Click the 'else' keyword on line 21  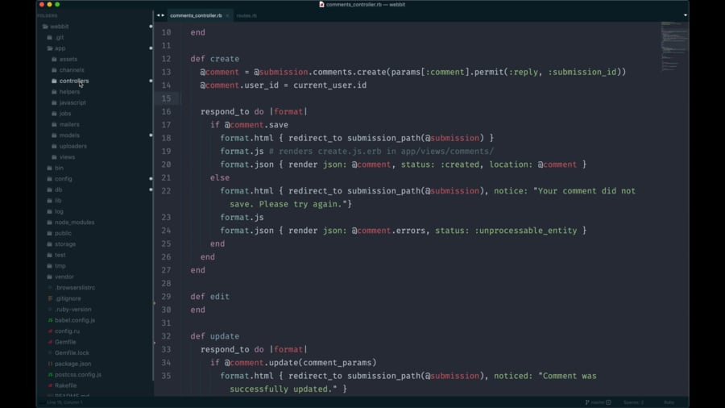[220, 177]
